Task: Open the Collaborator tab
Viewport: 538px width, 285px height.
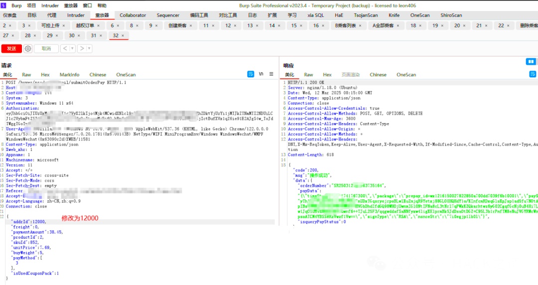Action: (133, 15)
